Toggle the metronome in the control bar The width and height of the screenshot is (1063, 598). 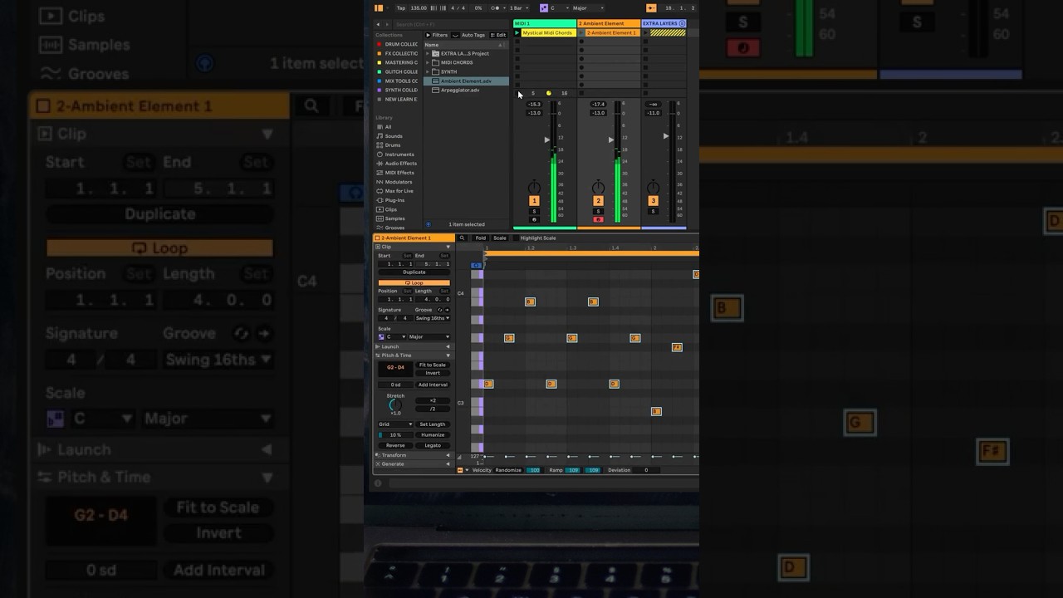(x=495, y=8)
